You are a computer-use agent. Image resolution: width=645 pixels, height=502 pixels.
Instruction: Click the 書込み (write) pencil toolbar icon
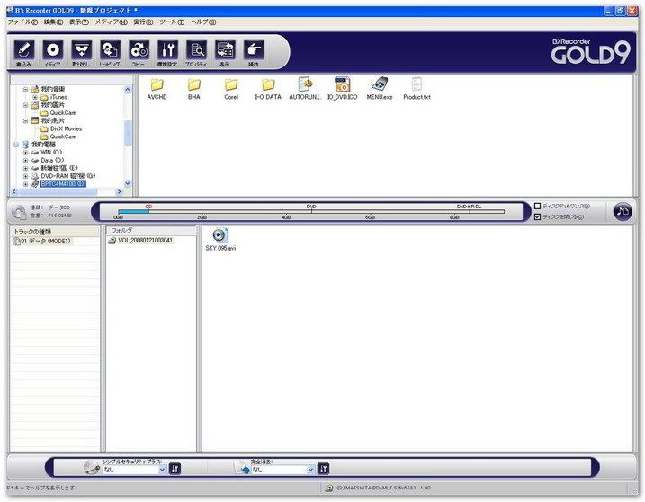click(24, 50)
